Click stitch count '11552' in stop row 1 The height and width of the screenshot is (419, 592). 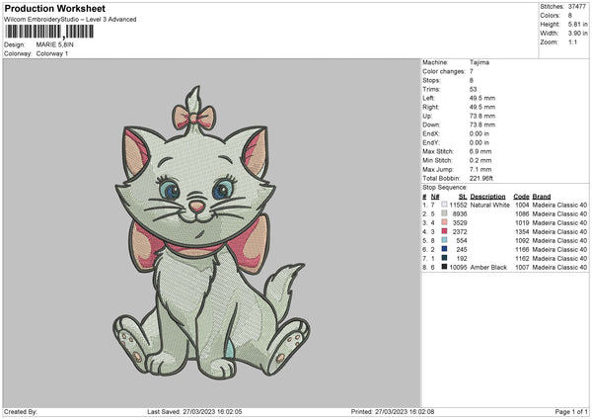(459, 205)
